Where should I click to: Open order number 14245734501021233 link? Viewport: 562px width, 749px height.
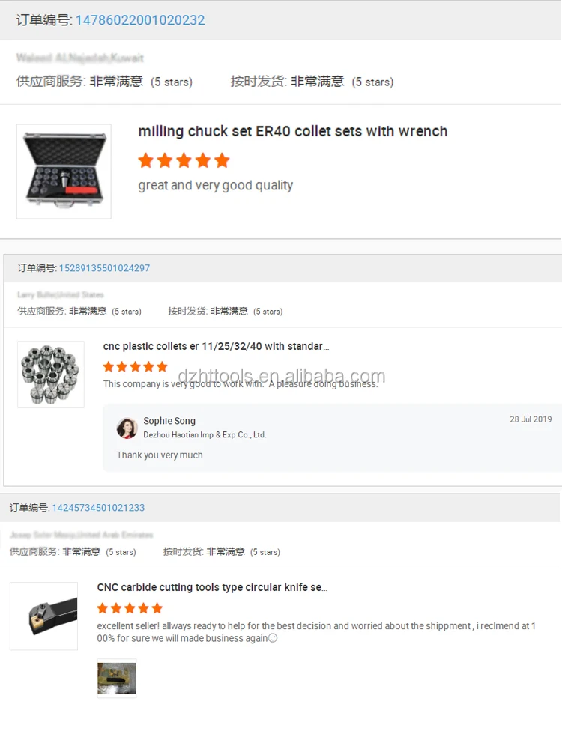98,507
